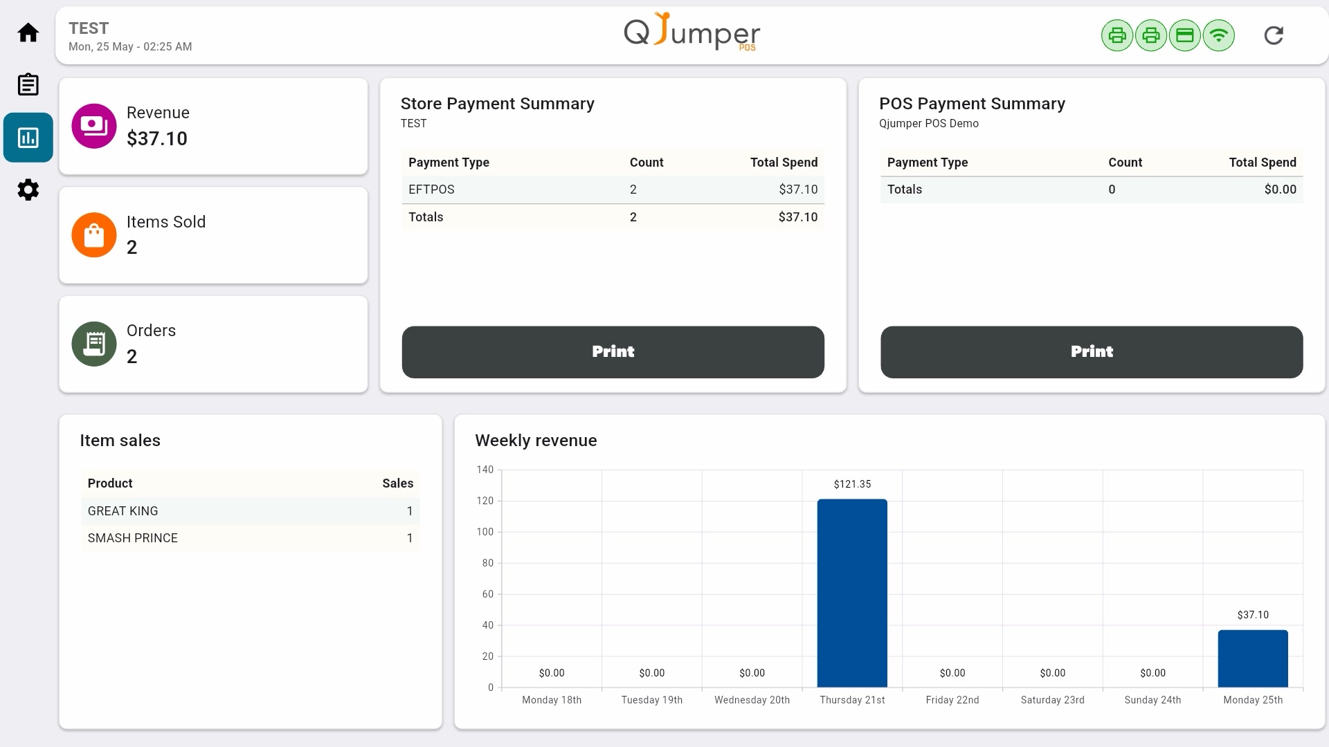Image resolution: width=1329 pixels, height=747 pixels.
Task: Click the TEST store name in header
Action: [x=89, y=28]
